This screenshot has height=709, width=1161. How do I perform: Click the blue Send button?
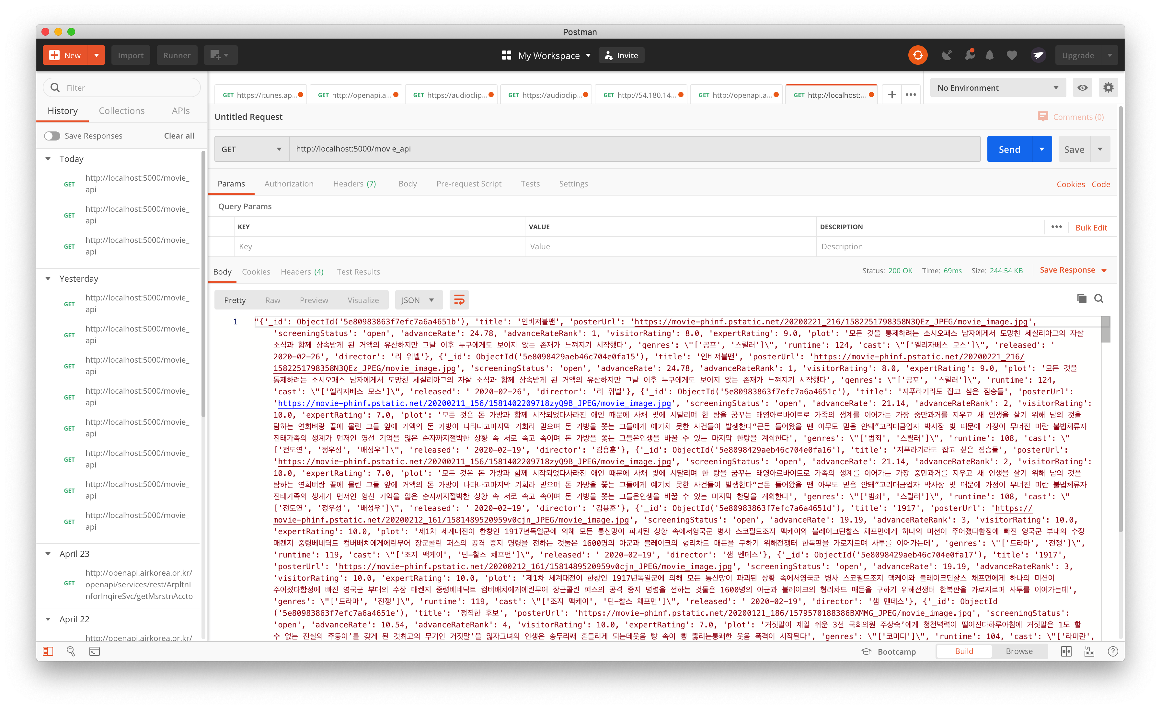[x=1009, y=149]
